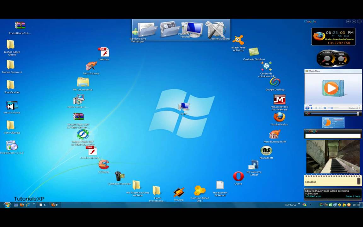Viewport: 363px width, 227px height.
Task: Click the system tray clock 18:23
Action: (356, 205)
